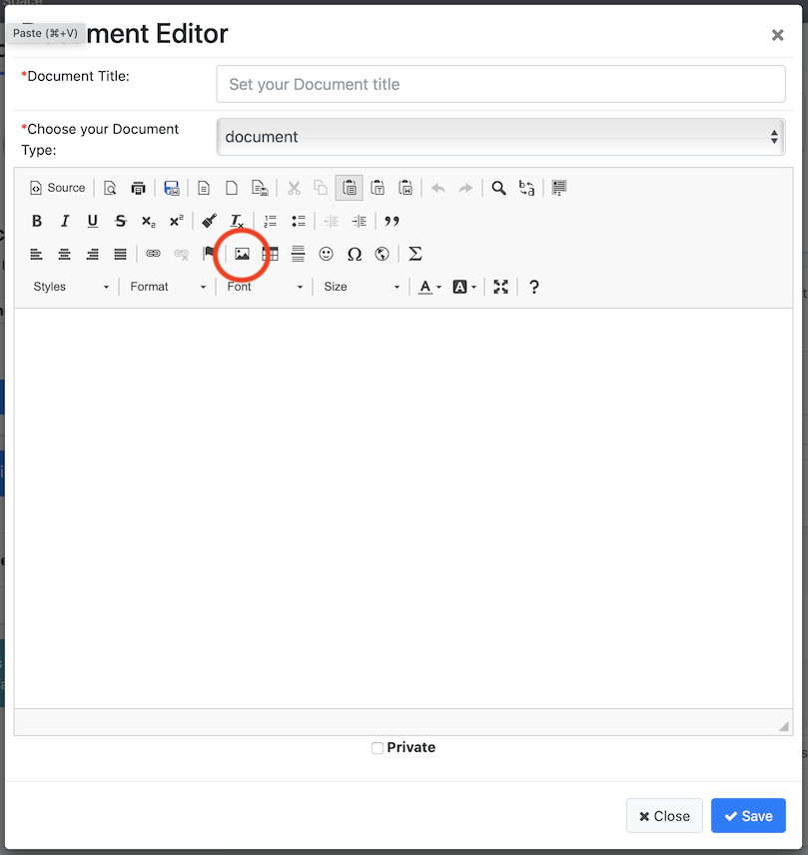This screenshot has width=808, height=855.
Task: Click the editor resize handle
Action: pyautogui.click(x=784, y=726)
